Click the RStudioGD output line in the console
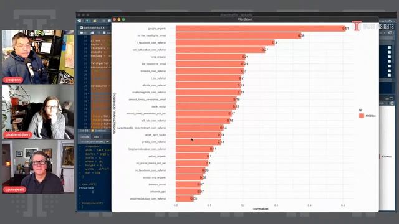The height and width of the screenshot is (224, 399). coord(87,188)
